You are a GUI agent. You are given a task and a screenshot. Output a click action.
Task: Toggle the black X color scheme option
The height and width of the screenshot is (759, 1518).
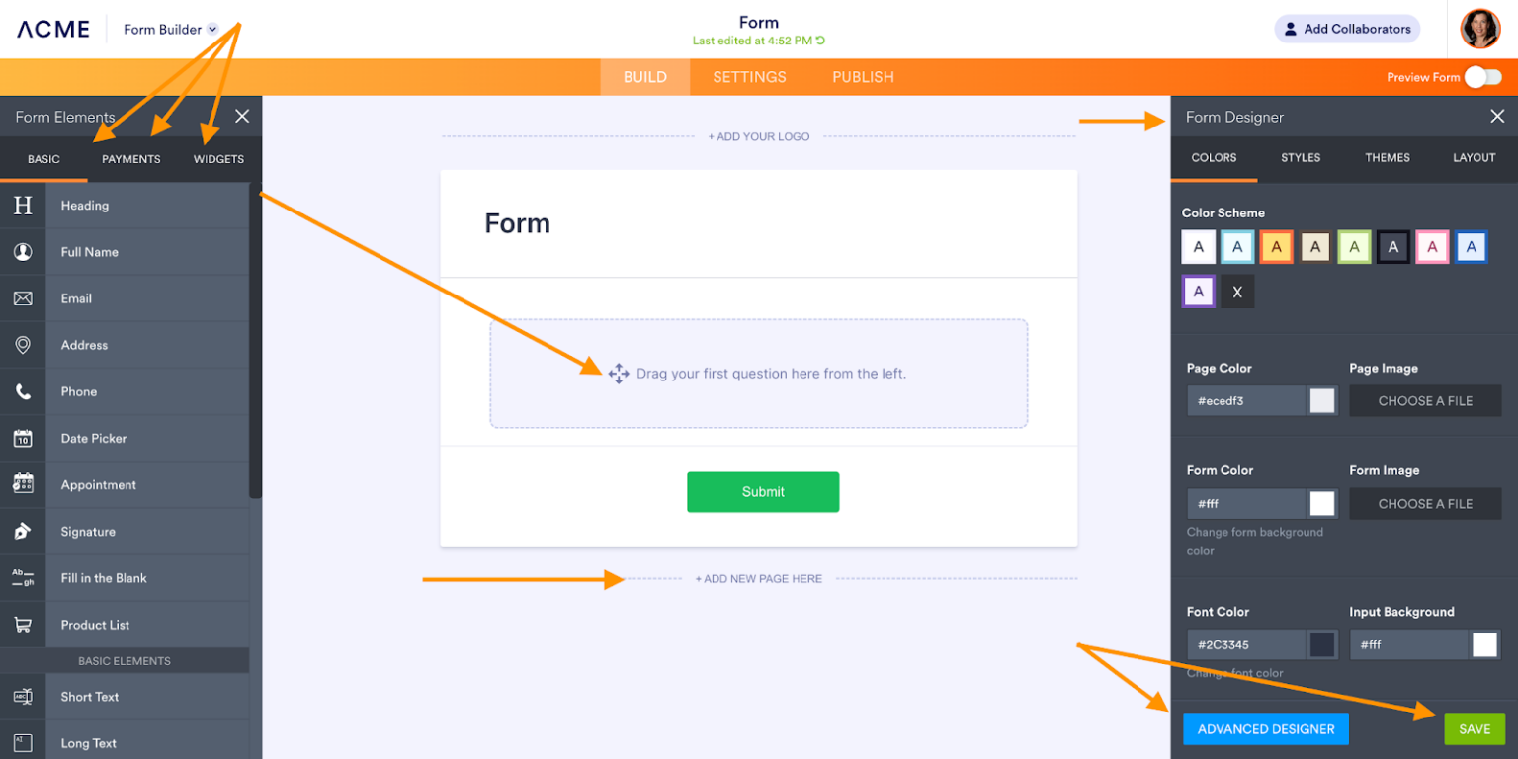click(x=1237, y=291)
